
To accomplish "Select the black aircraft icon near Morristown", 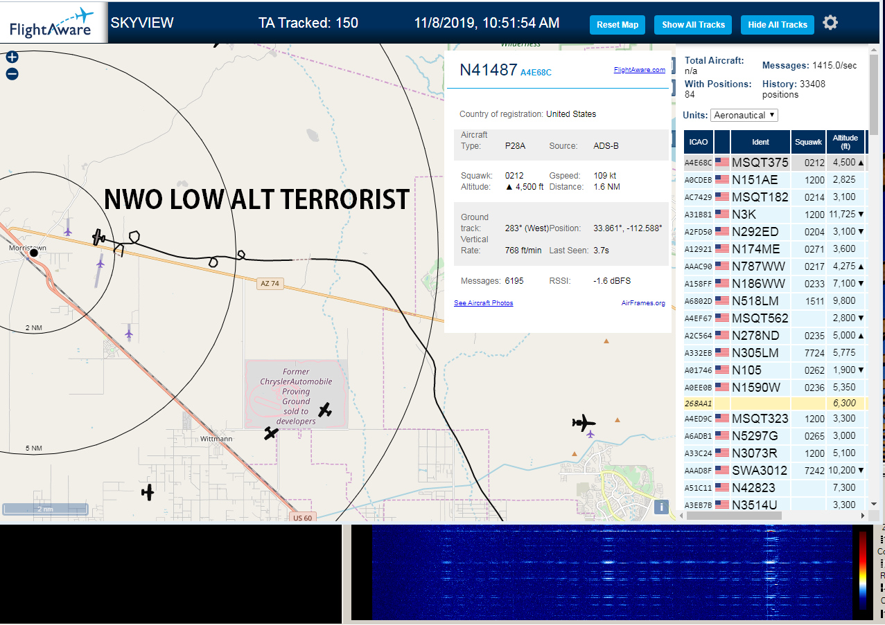I will coord(99,237).
